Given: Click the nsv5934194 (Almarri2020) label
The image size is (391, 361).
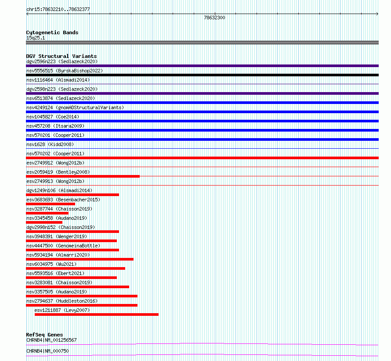Looking at the screenshot, I should pyautogui.click(x=58, y=255).
